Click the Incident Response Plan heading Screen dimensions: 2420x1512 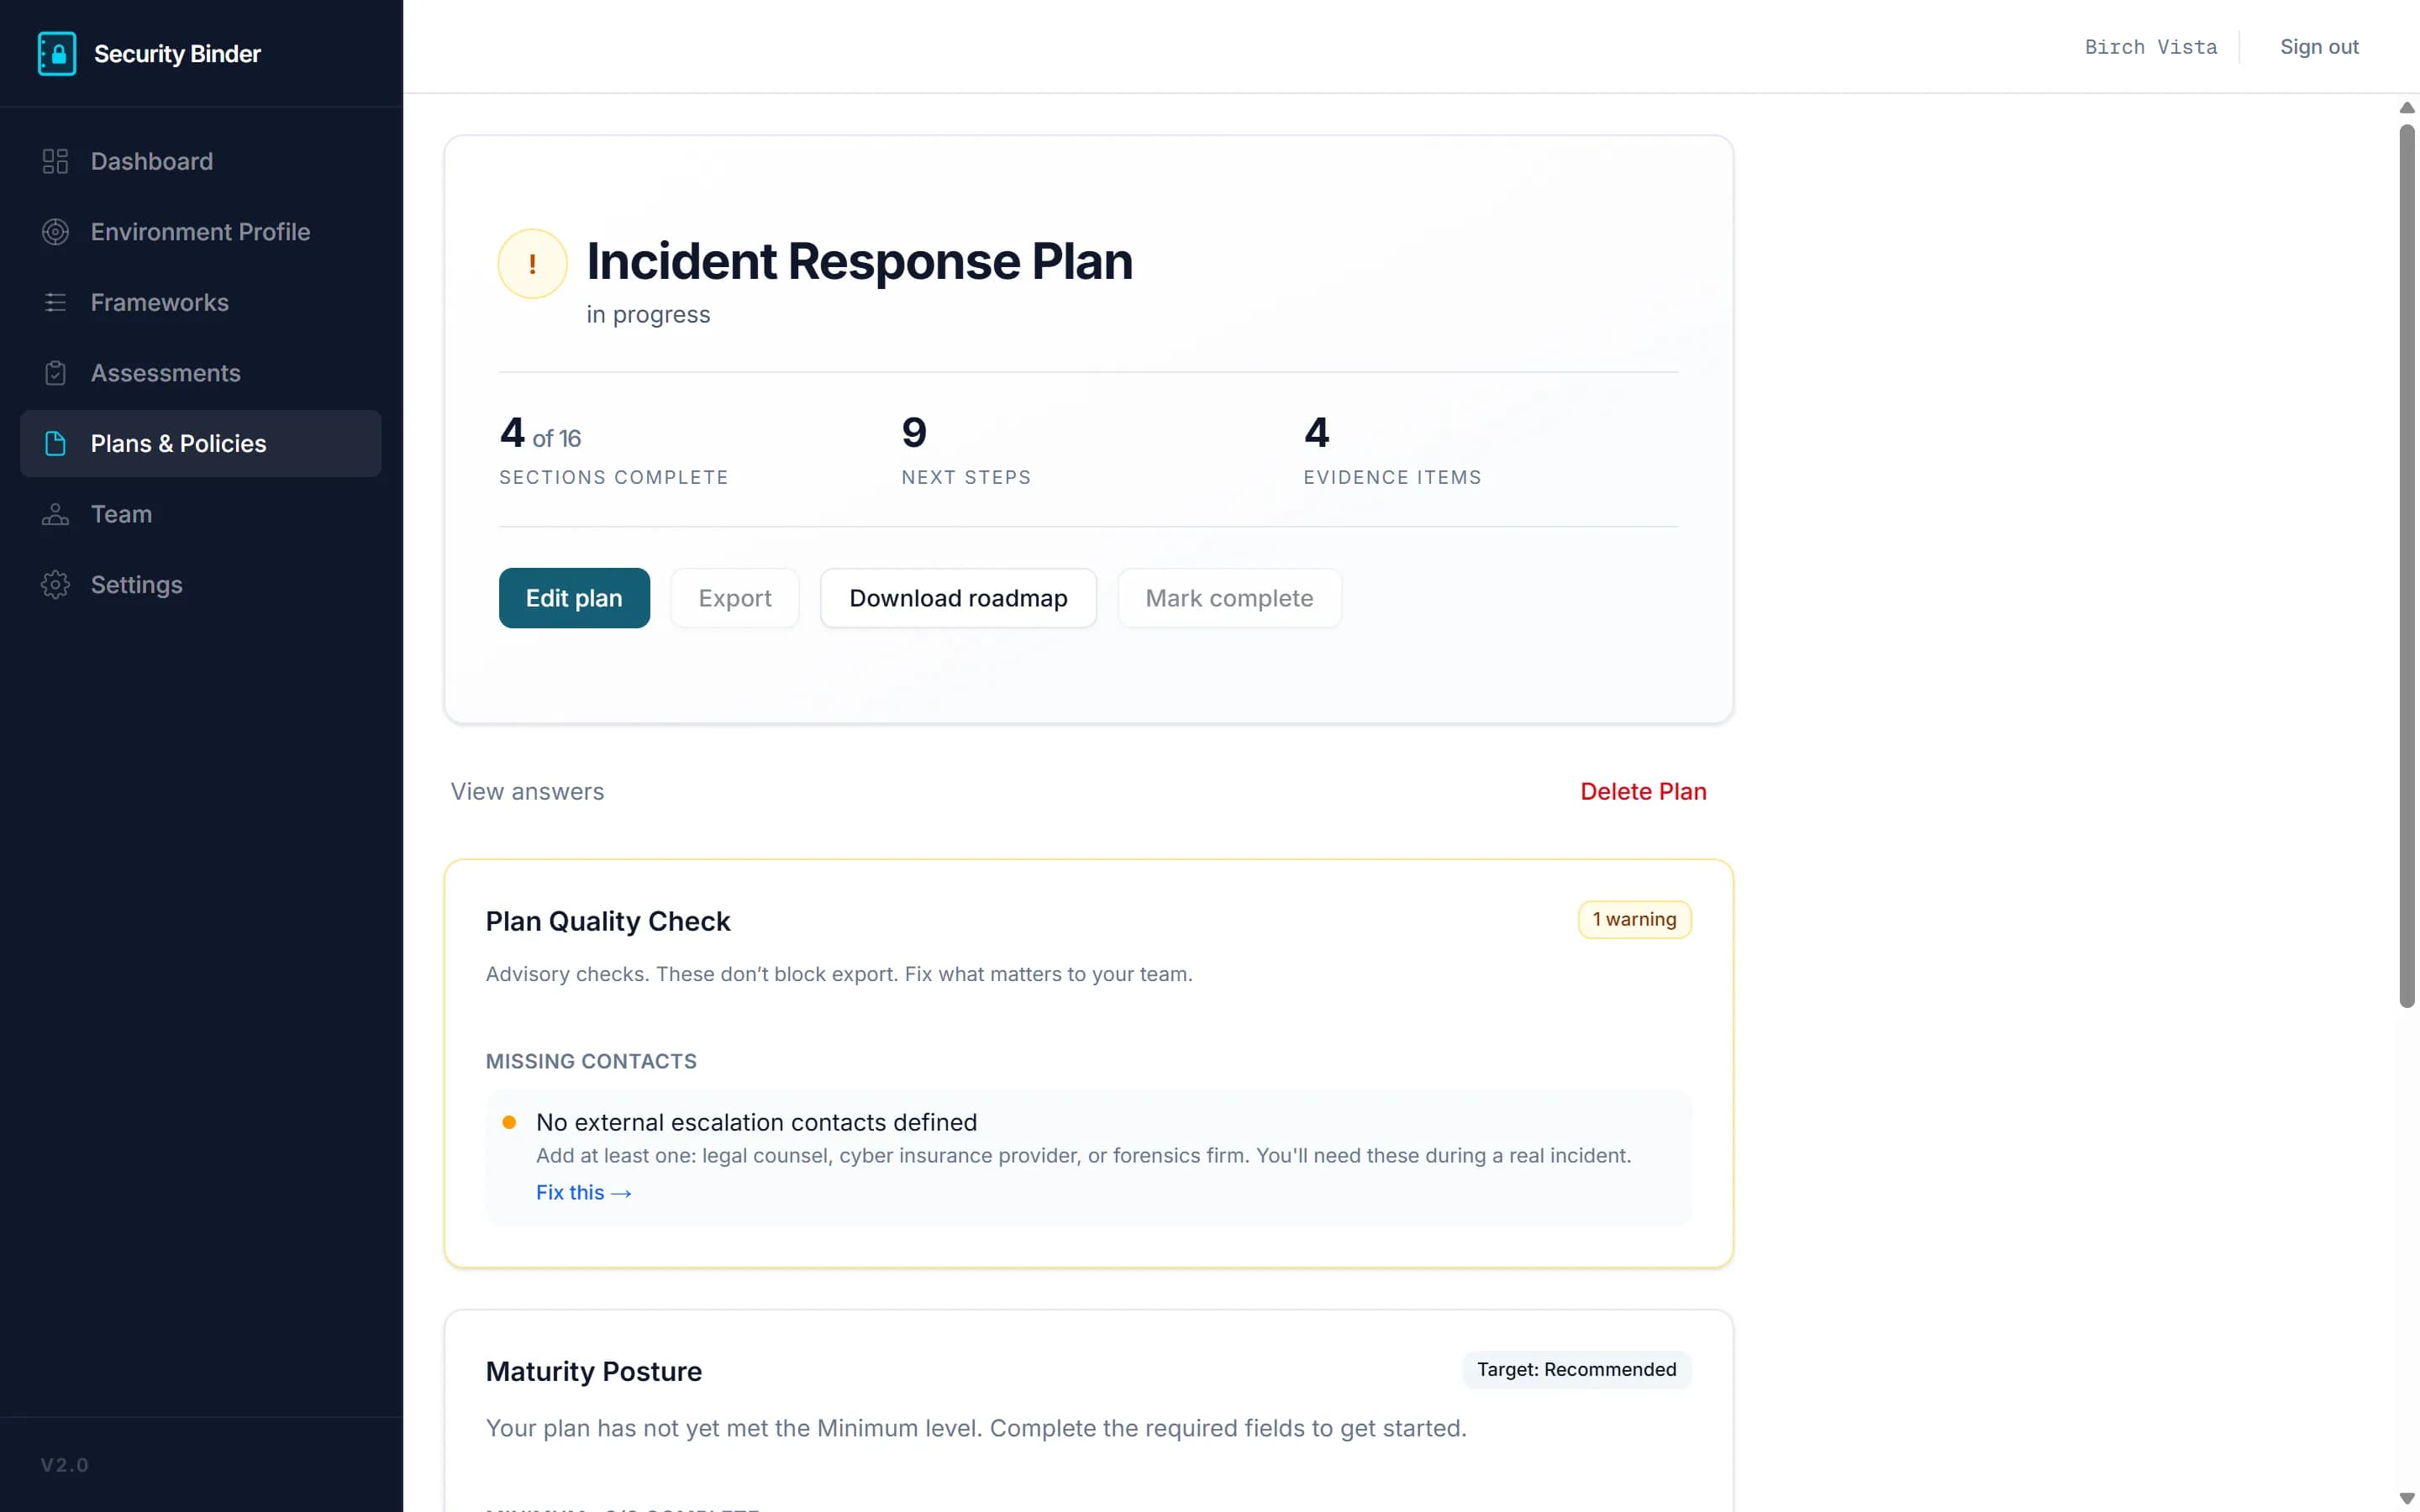point(859,261)
